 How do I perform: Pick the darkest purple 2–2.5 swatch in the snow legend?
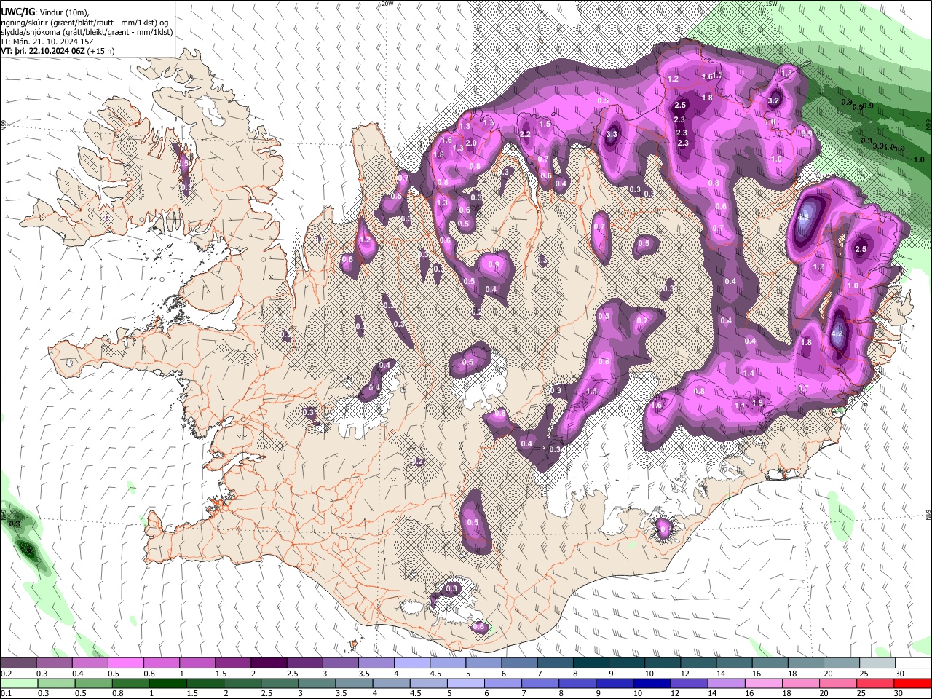point(269,663)
